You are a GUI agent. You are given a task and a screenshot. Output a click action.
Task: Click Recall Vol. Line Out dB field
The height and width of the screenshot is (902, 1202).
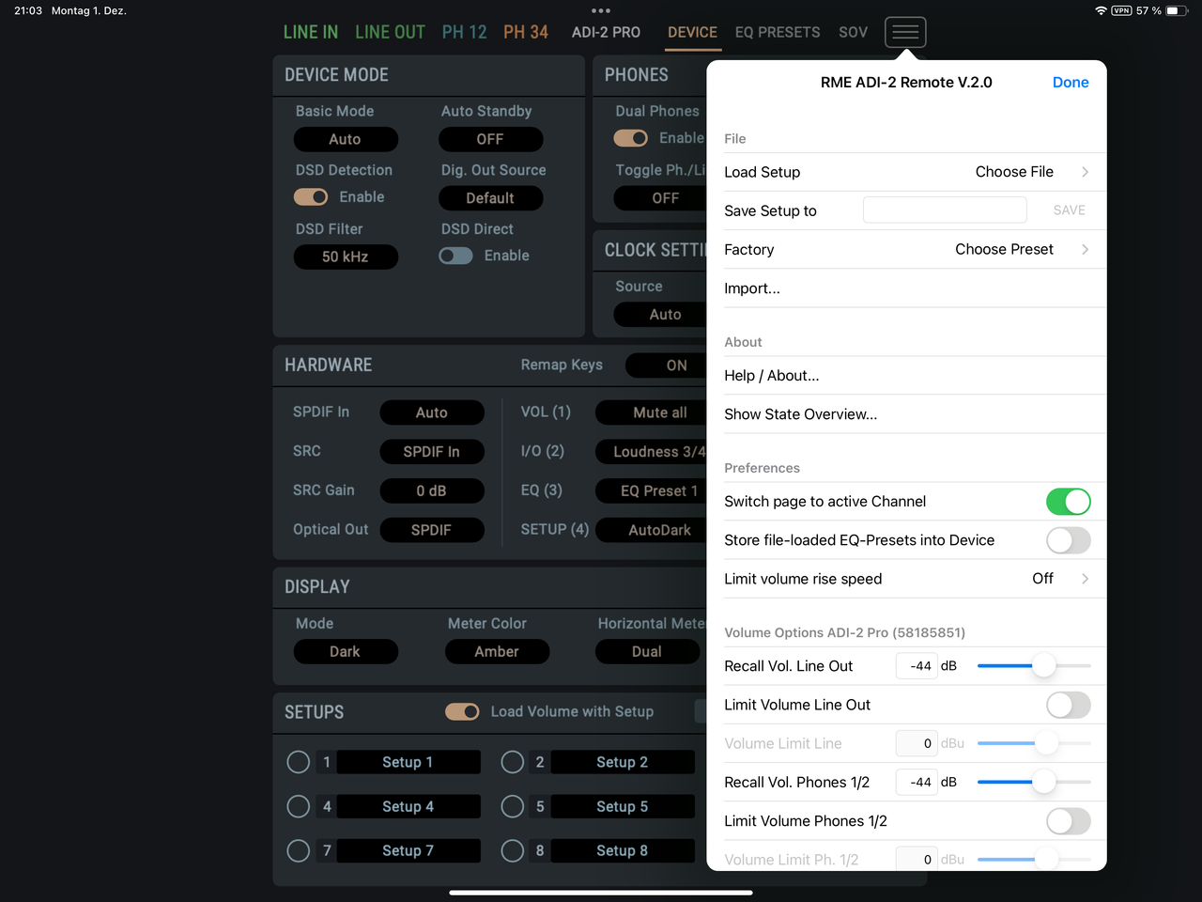tap(917, 666)
